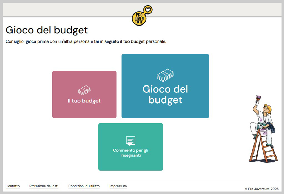Screen dimensions: 284x194
Task: Click the "Consiglio" advice text line
Action: [x=86, y=41]
